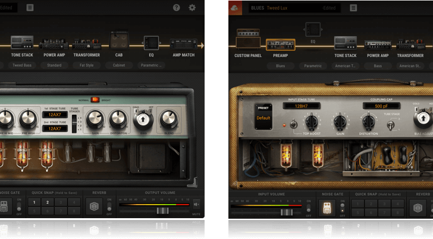Select the Transformer module in left window
The height and width of the screenshot is (239, 433).
(86, 44)
